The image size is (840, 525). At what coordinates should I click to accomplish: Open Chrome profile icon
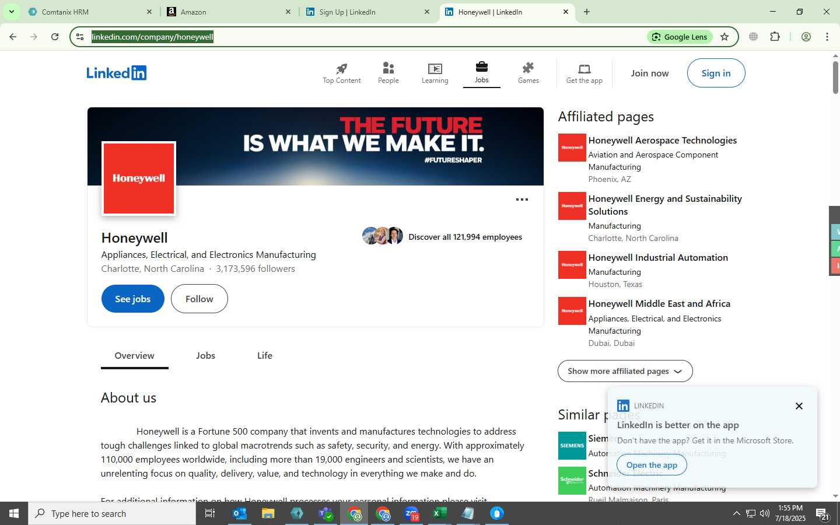806,37
